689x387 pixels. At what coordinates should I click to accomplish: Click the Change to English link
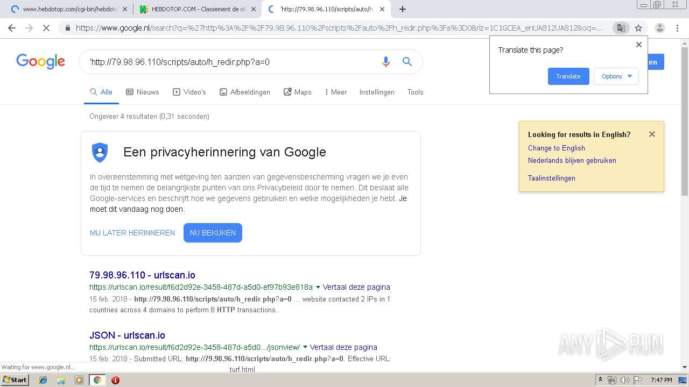557,148
